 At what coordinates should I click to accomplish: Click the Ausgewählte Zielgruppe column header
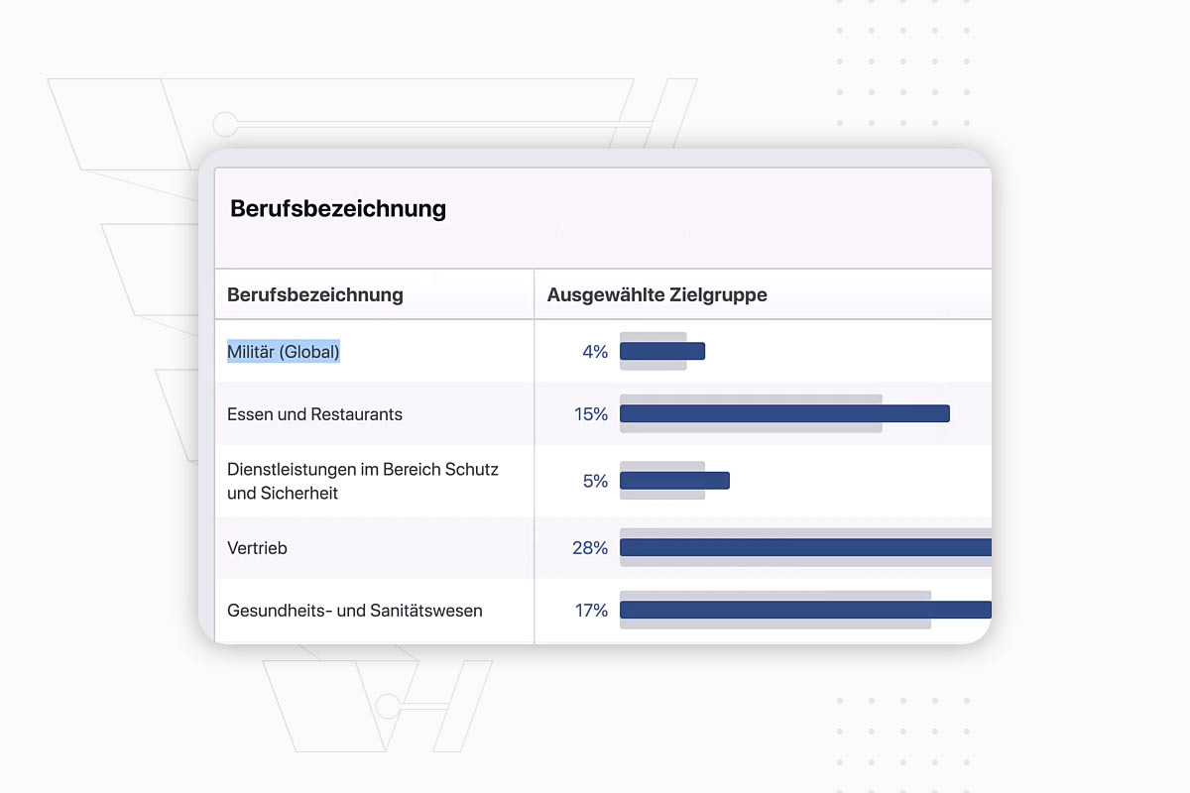[x=657, y=294]
